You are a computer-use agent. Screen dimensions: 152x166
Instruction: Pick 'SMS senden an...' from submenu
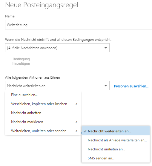[116, 158]
